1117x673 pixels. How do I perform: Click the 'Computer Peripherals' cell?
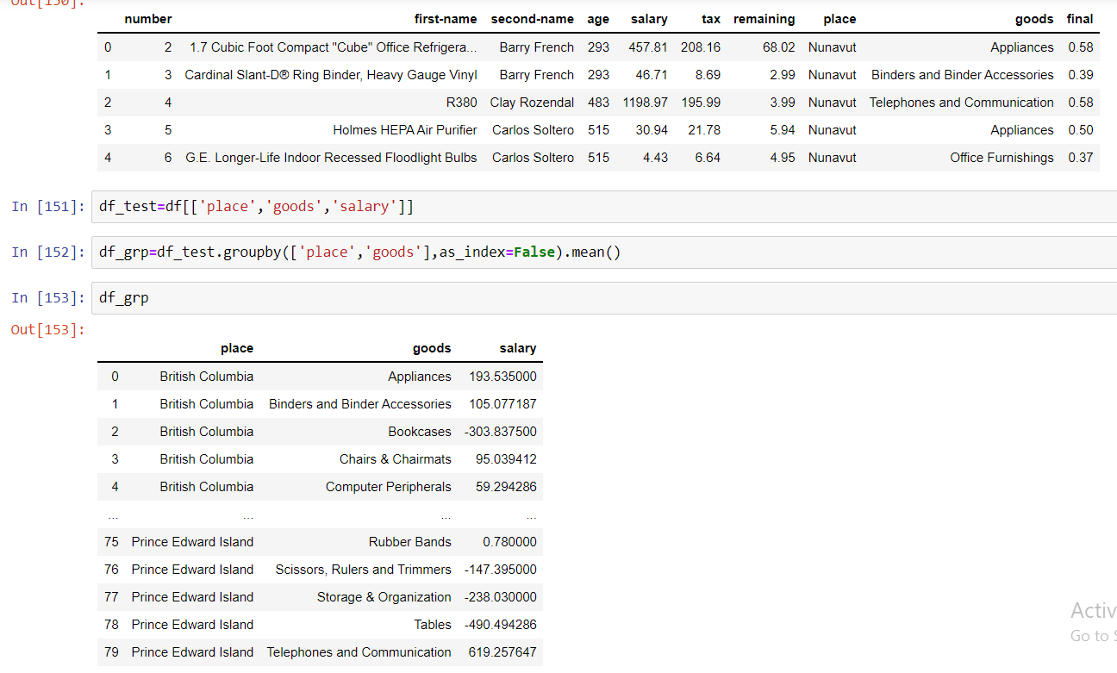389,487
